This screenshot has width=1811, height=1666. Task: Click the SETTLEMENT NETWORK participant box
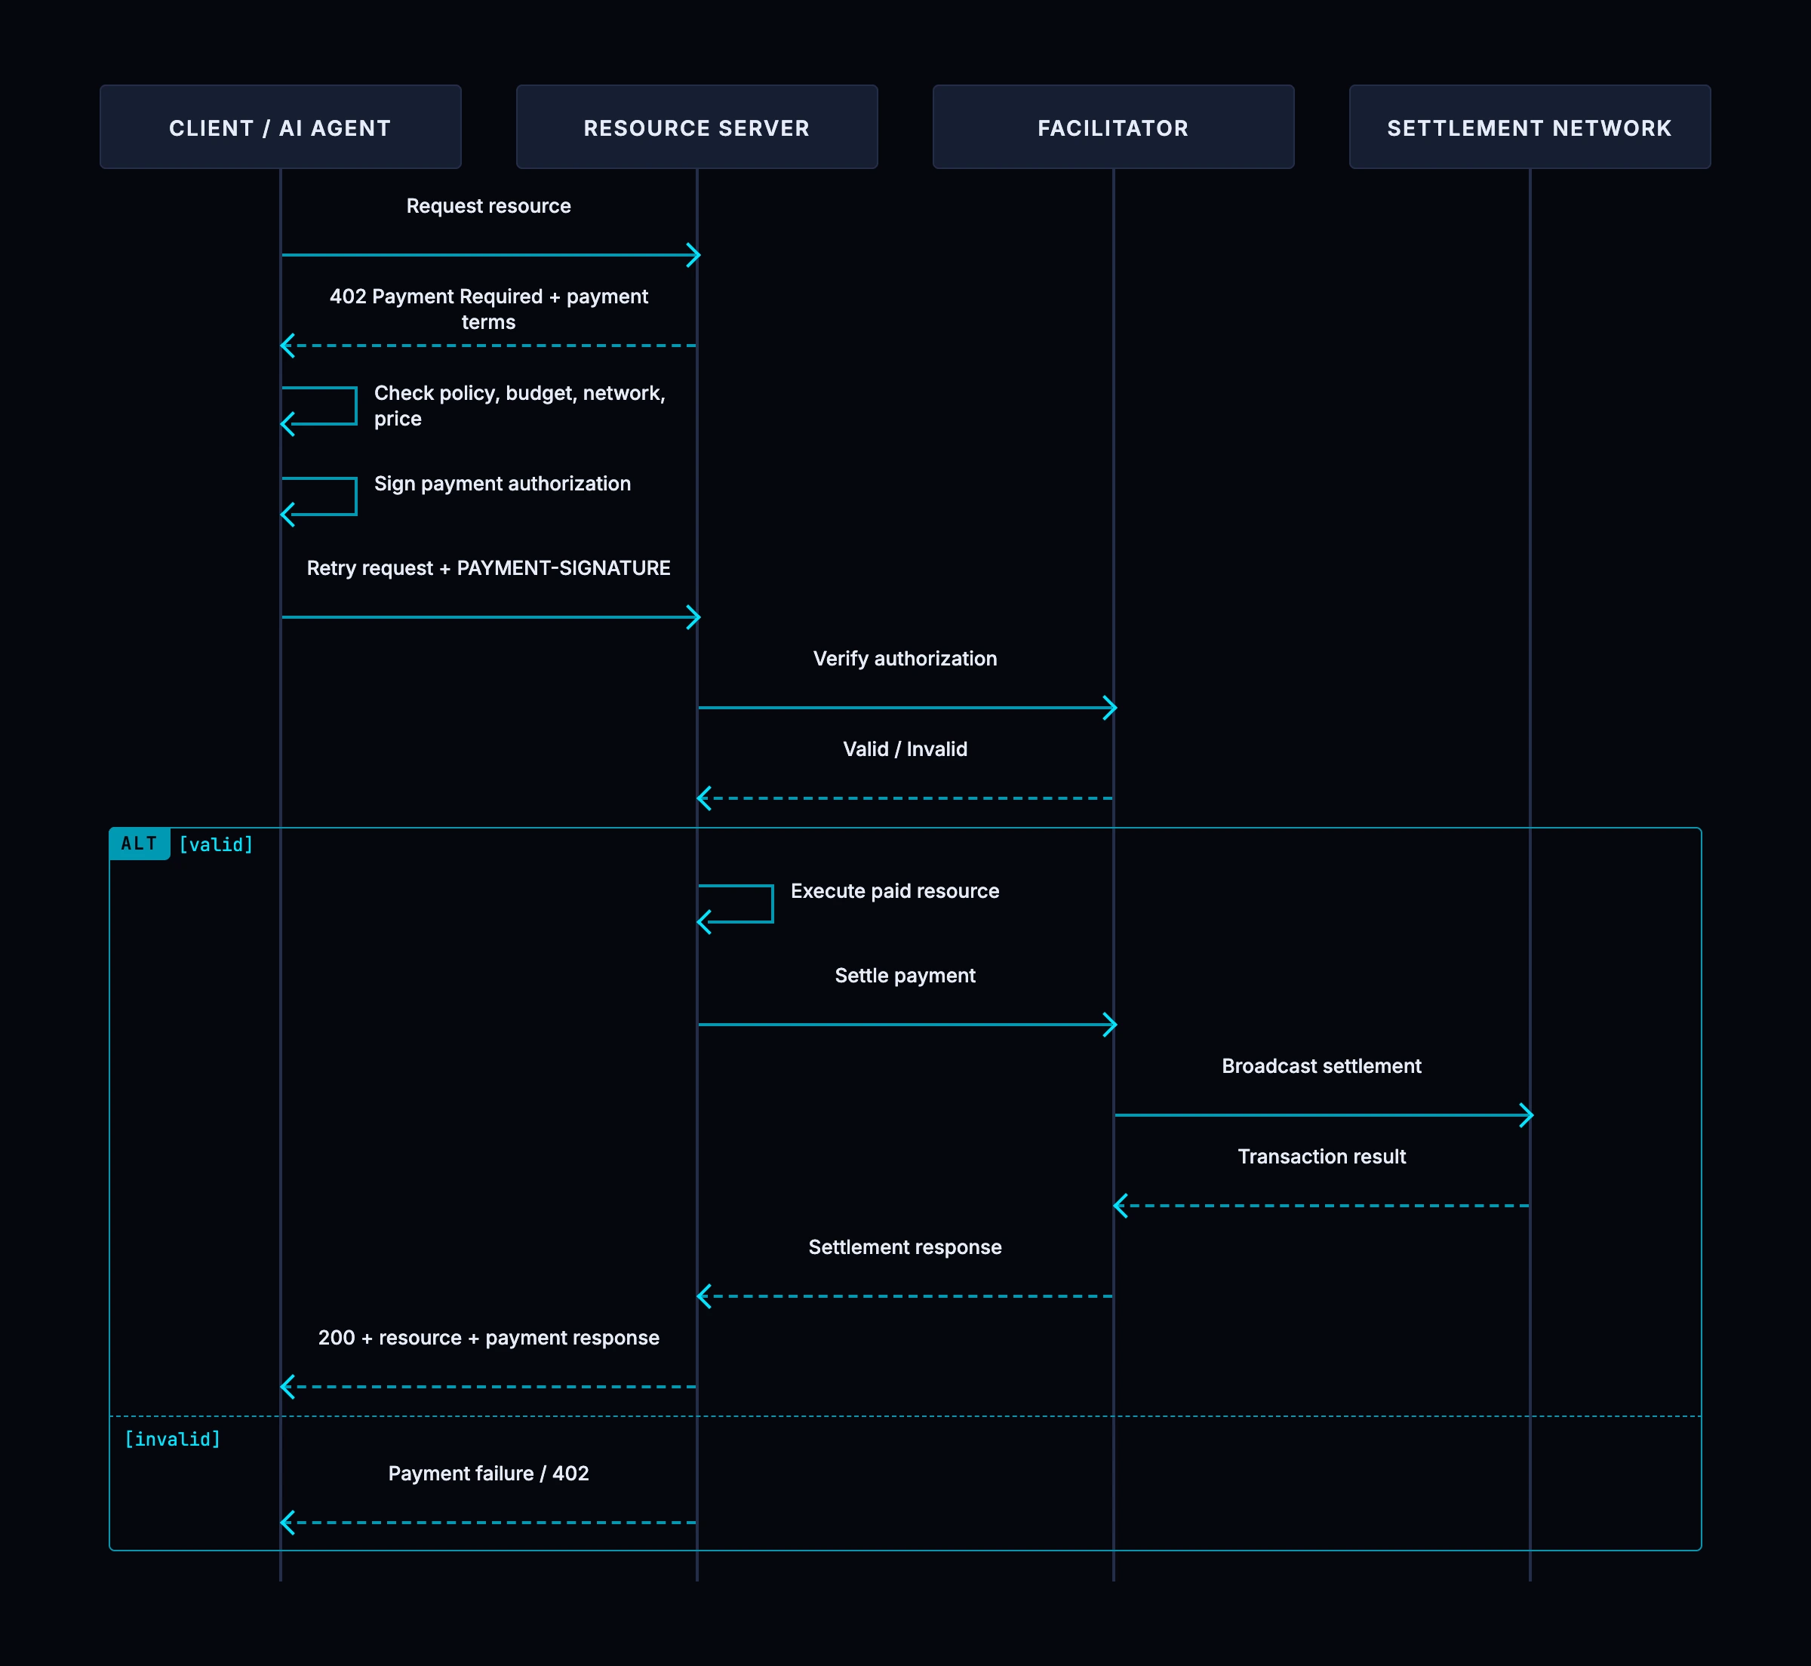click(x=1530, y=127)
